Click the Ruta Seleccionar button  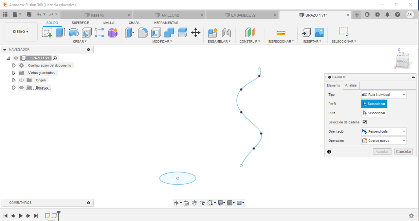pos(374,113)
